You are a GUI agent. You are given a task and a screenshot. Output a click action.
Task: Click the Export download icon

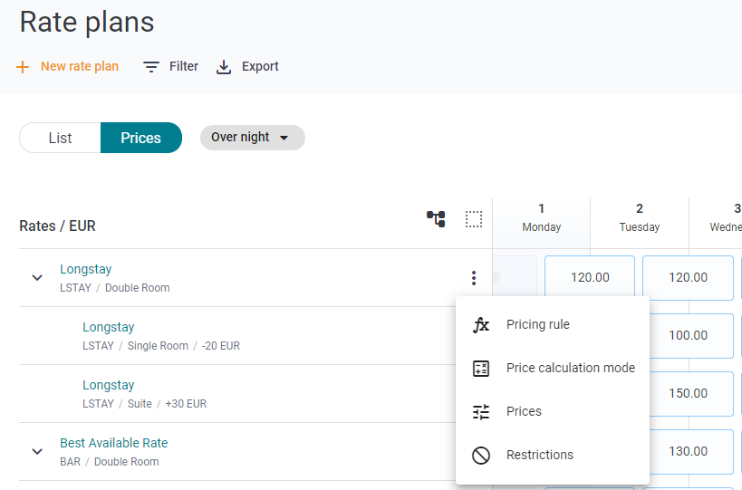coord(224,67)
